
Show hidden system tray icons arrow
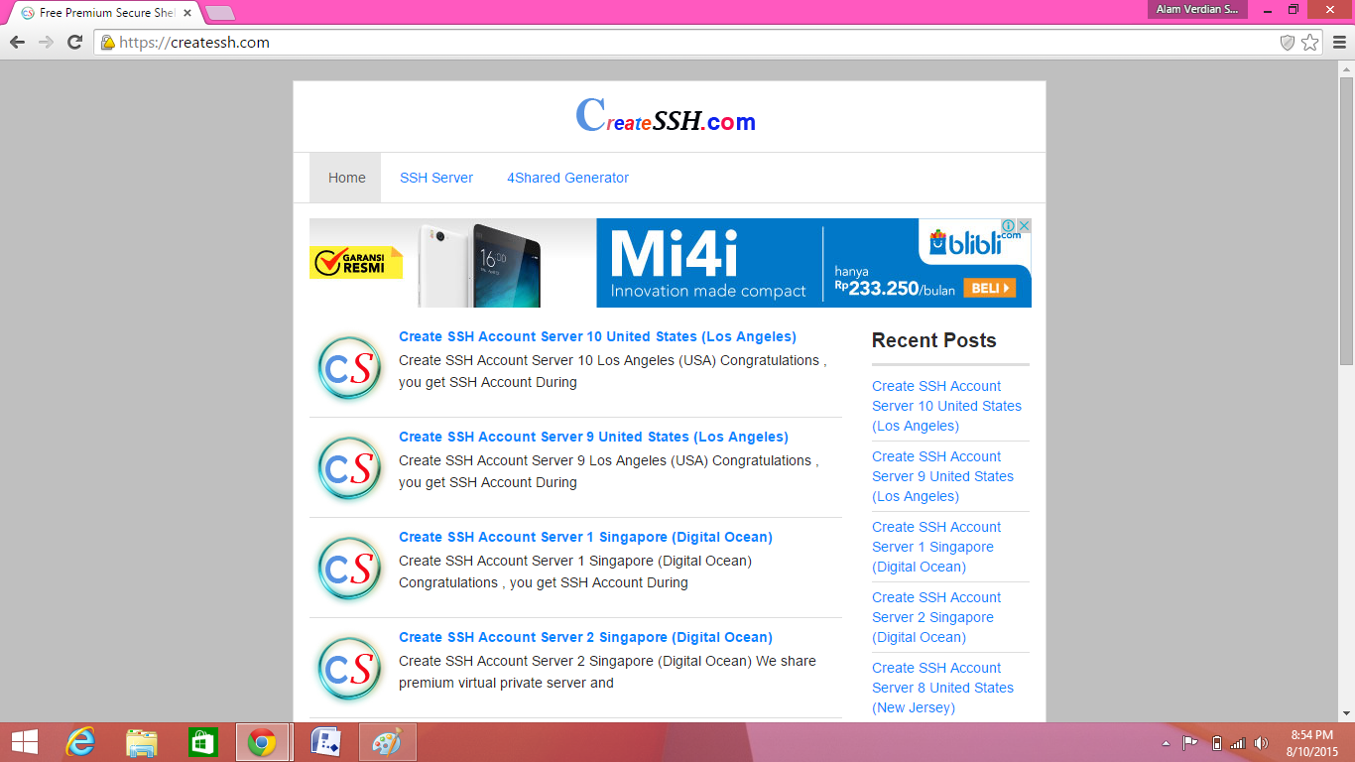[1166, 743]
